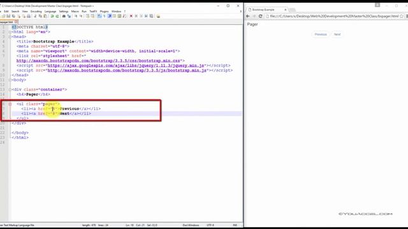Open the TextFX menu
Image resolution: width=408 pixels, height=229 pixels.
pos(93,11)
